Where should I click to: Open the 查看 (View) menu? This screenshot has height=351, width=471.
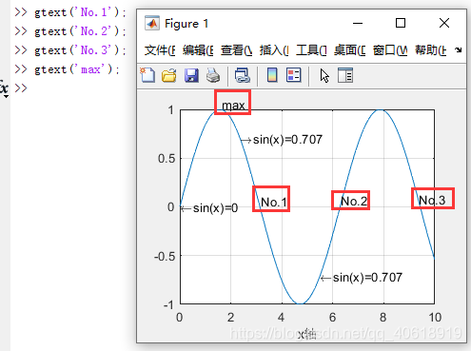pyautogui.click(x=236, y=50)
